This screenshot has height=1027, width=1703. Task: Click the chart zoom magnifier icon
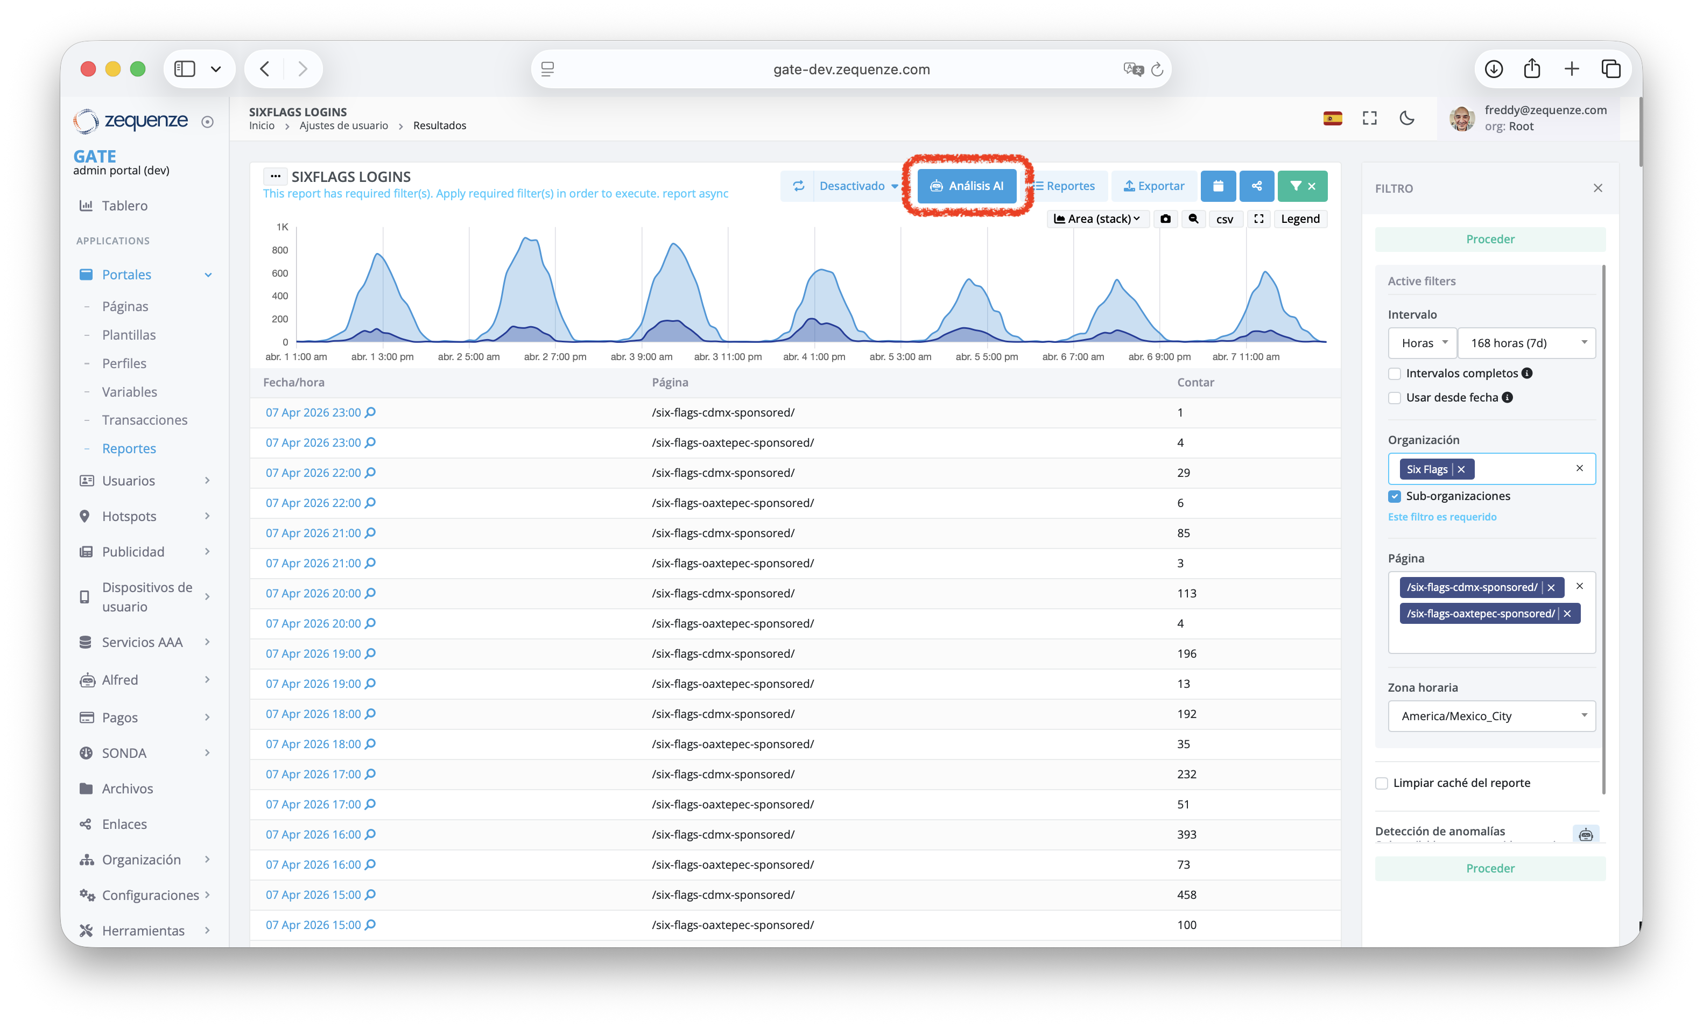(1193, 219)
